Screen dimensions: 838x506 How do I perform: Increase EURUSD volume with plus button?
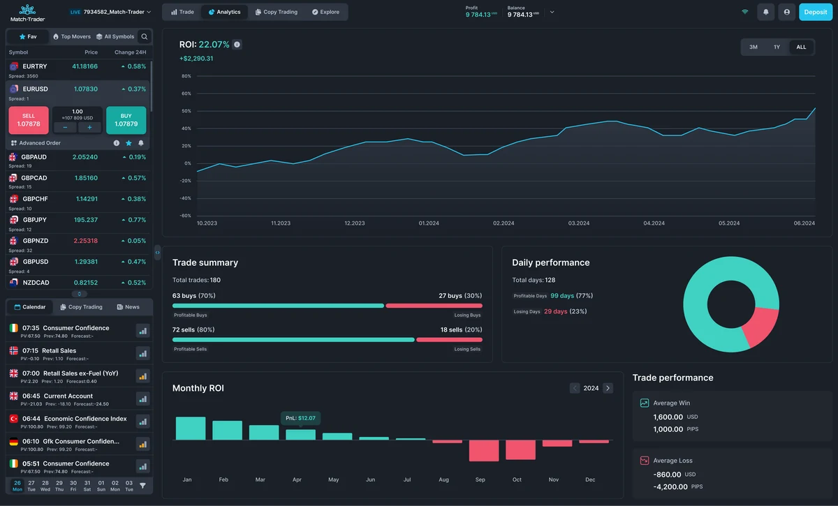89,127
